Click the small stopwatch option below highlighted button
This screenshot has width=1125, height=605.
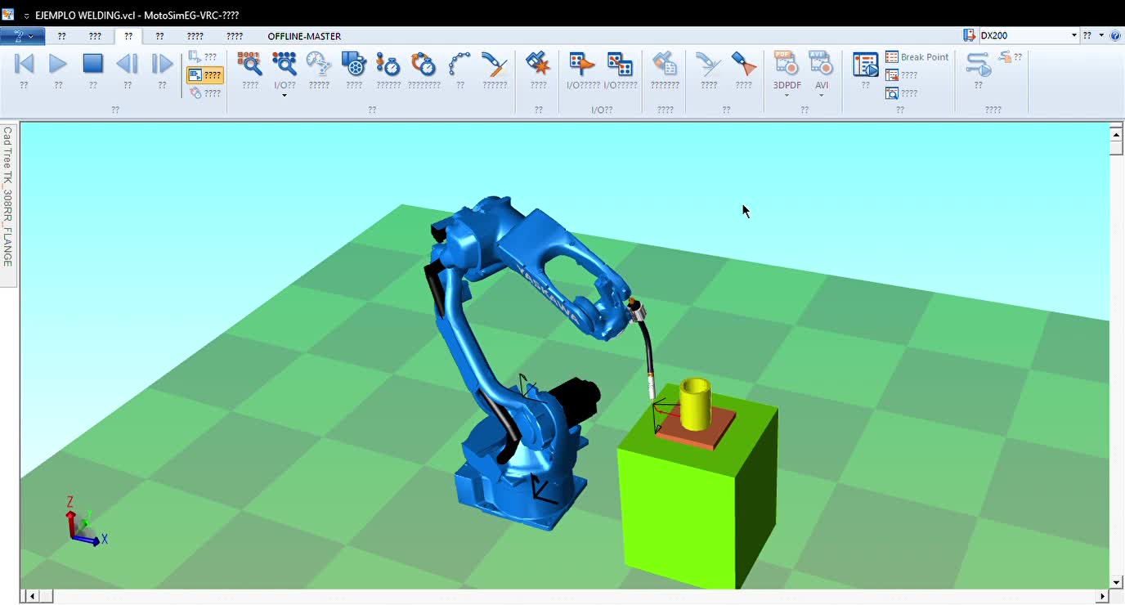click(x=204, y=93)
